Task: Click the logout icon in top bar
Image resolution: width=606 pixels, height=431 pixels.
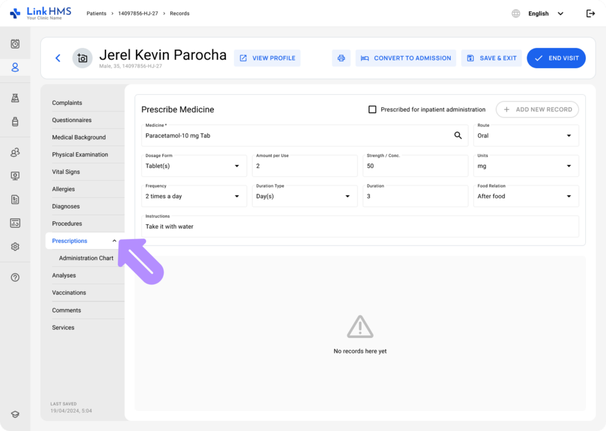Action: 590,14
